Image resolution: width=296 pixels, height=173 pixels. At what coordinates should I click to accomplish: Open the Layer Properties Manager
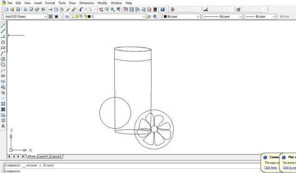67,17
